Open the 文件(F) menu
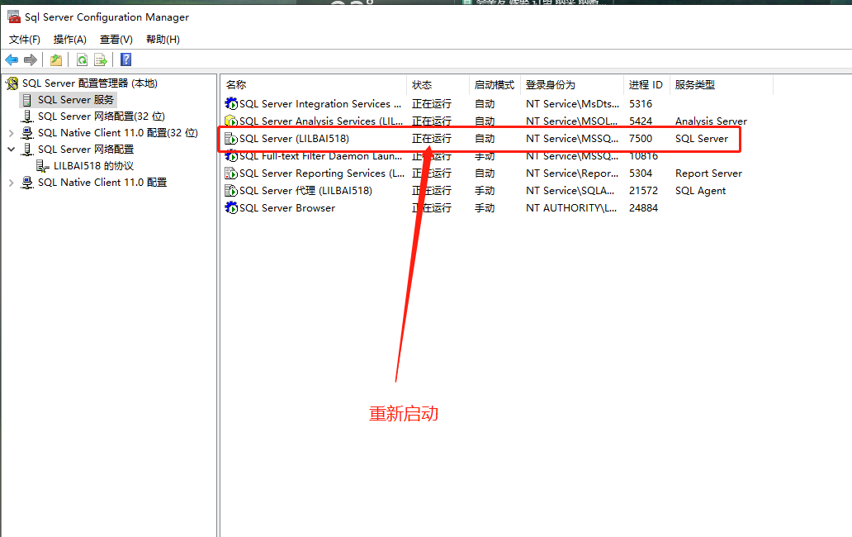Viewport: 852px width, 537px height. 25,39
